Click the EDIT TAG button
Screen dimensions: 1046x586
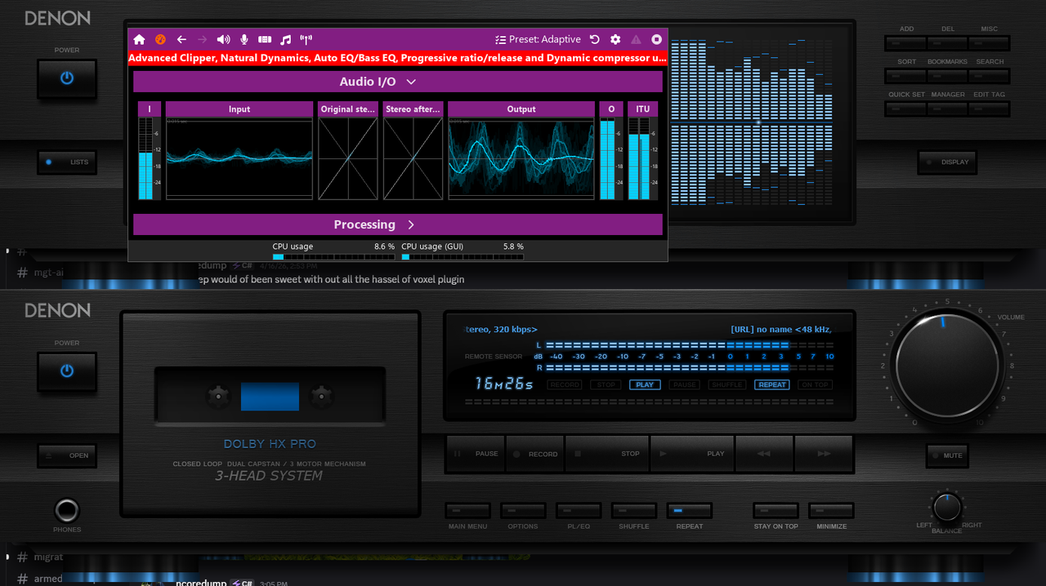coord(989,109)
